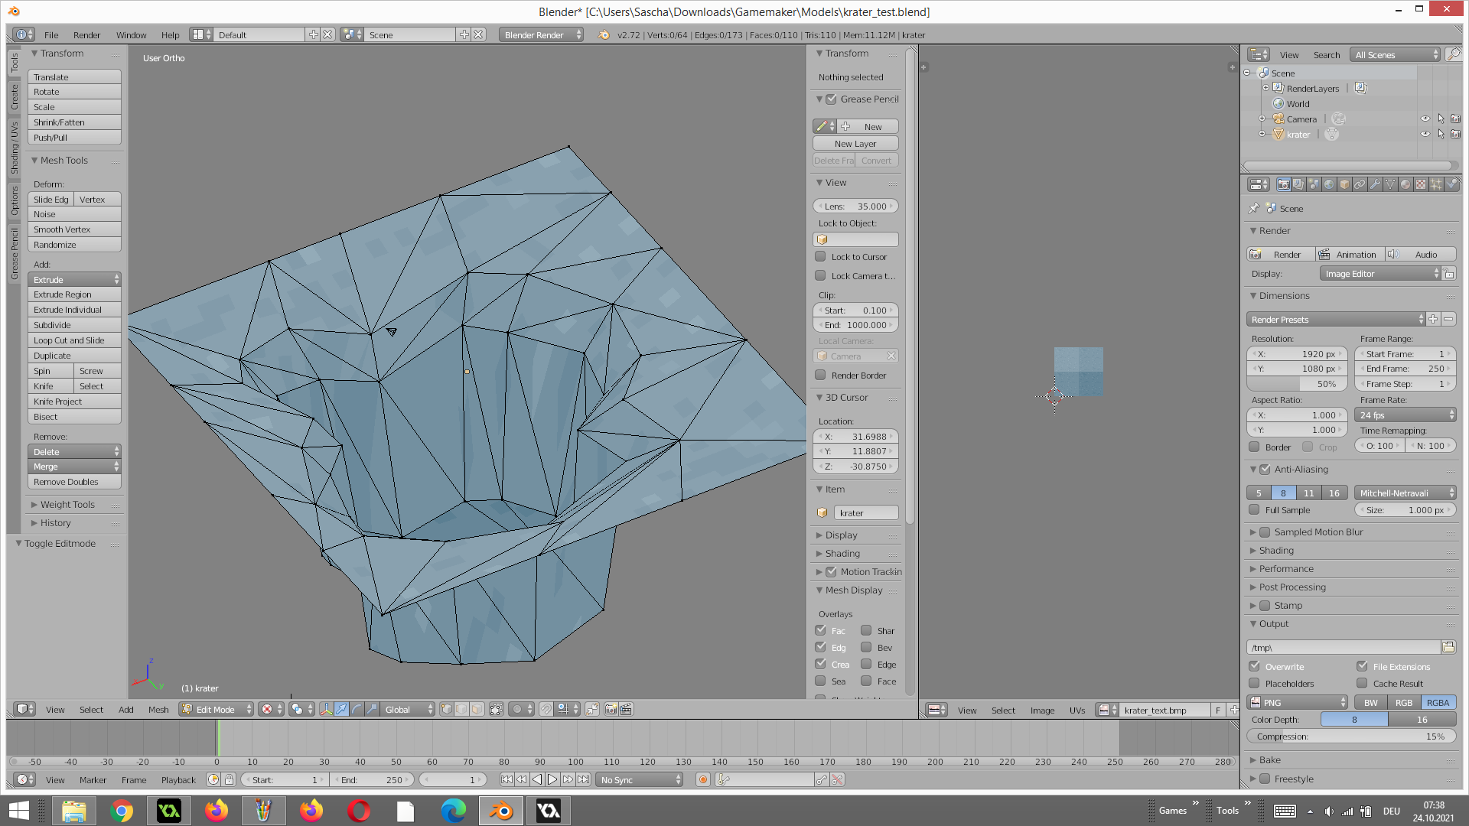Viewport: 1469px width, 826px height.
Task: Open the Modifiers wrench properties tab
Action: click(1375, 184)
